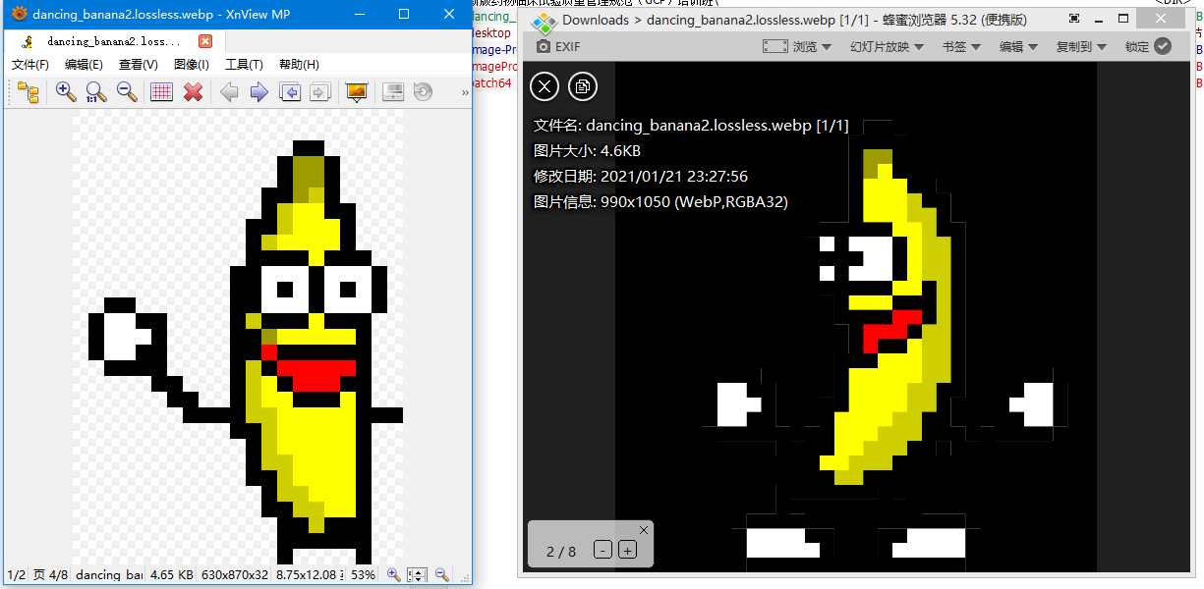
Task: Delete the file with the red X icon
Action: tap(194, 92)
